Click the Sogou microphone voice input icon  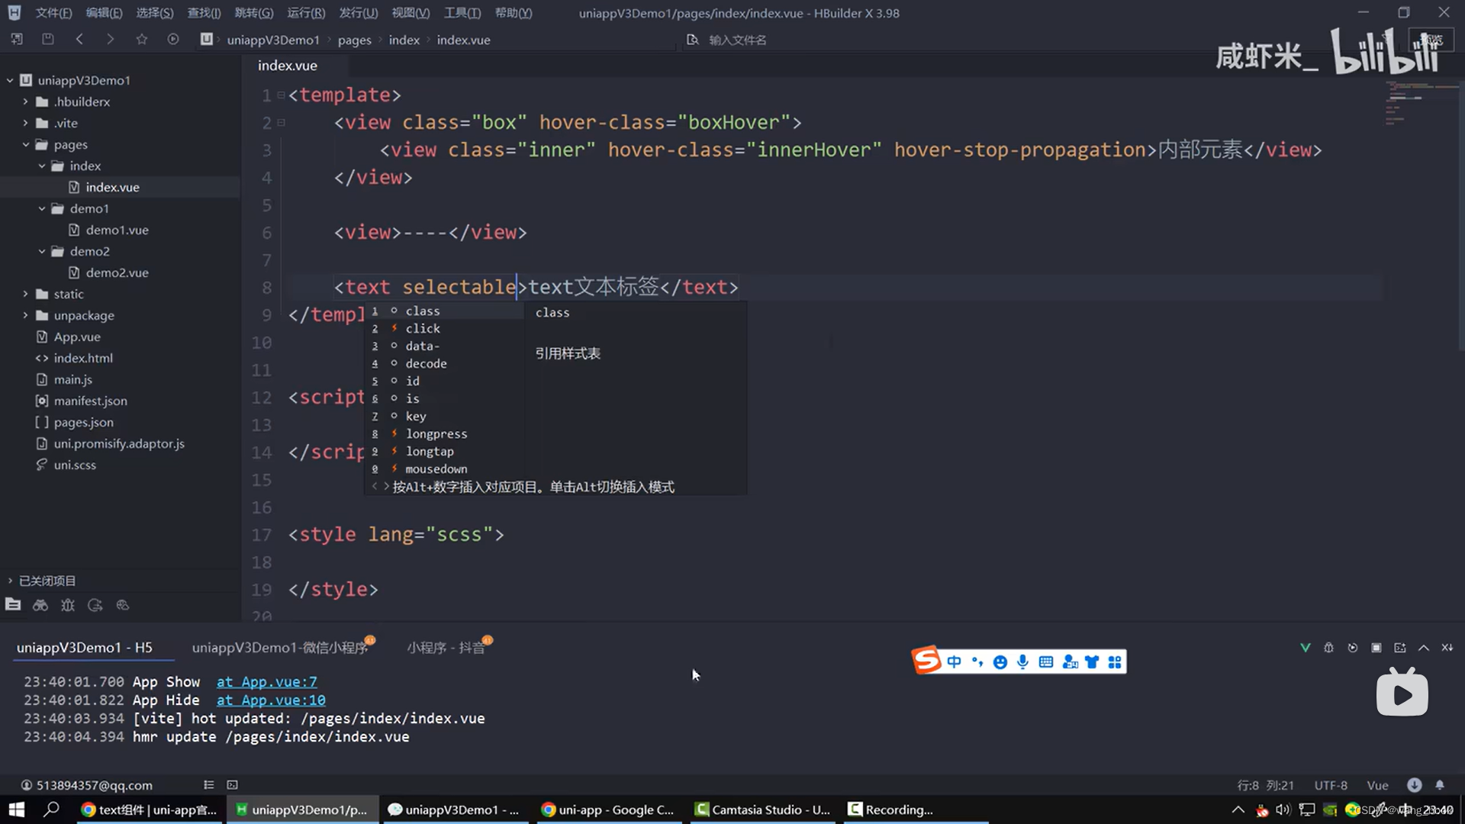coord(1023,661)
